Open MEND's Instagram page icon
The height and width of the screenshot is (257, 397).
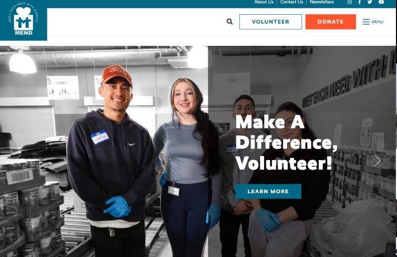click(349, 2)
